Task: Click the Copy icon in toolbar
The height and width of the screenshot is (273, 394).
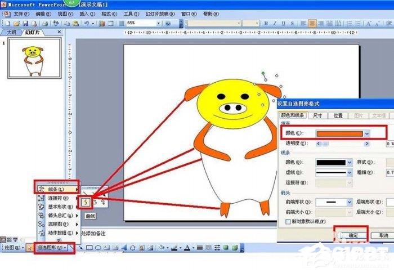Action: [67, 24]
